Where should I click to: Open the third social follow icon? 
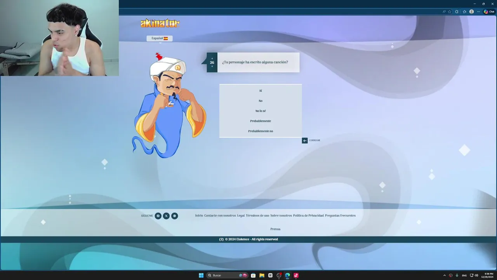[175, 216]
